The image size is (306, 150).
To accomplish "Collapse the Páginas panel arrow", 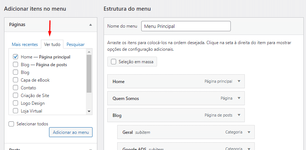I will tap(90, 25).
